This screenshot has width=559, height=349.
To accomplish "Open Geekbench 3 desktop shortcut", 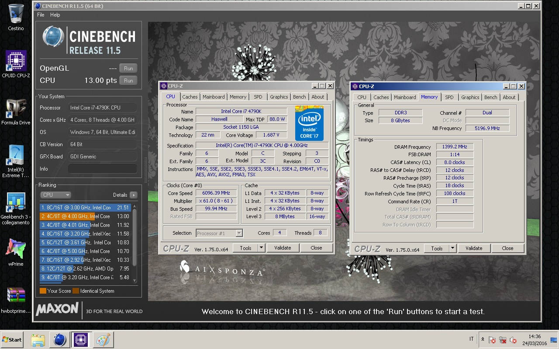I will (x=16, y=209).
